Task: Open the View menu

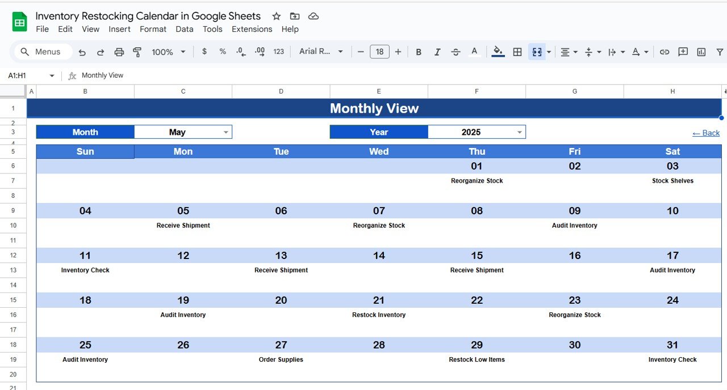Action: point(90,29)
